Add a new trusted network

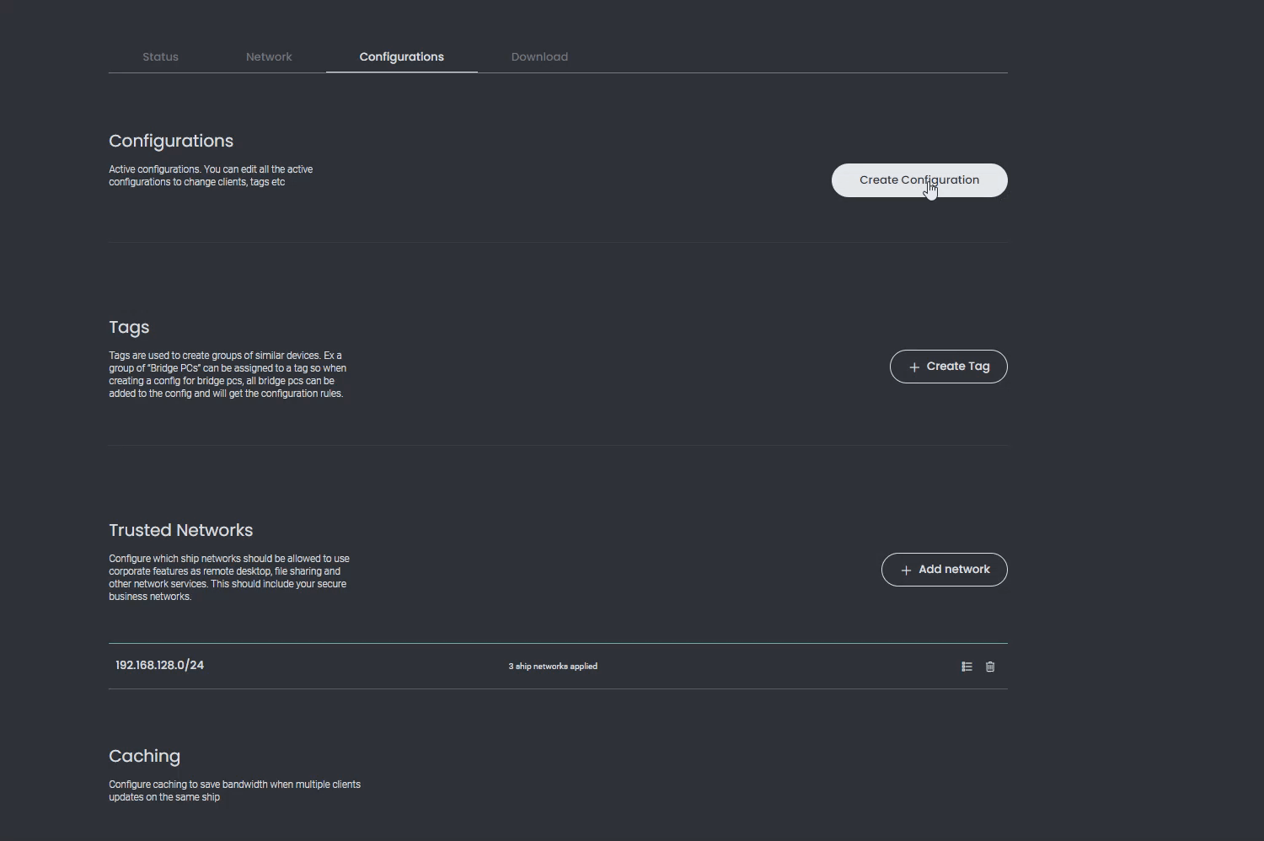tap(944, 570)
